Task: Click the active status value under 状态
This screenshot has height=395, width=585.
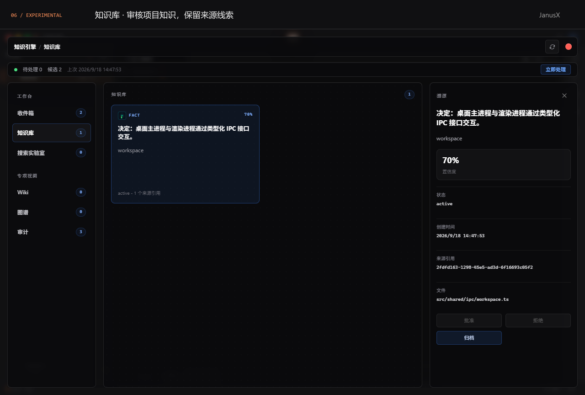Action: pos(444,204)
